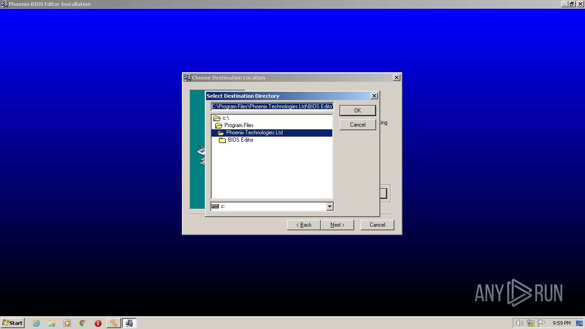Open Windows Explorer from taskbar

coord(52,323)
